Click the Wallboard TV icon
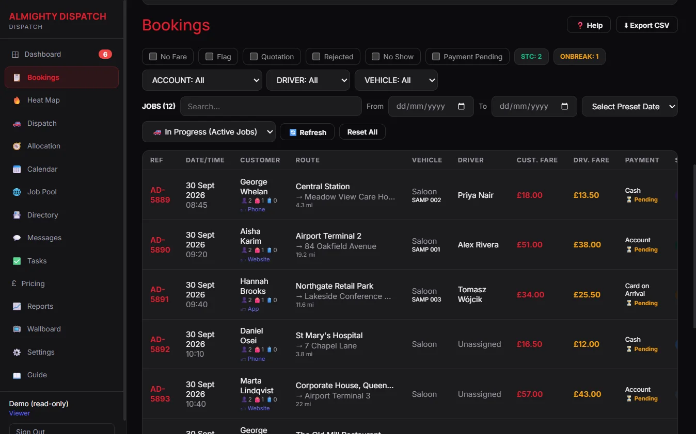Viewport: 696px width, 434px height. click(17, 329)
